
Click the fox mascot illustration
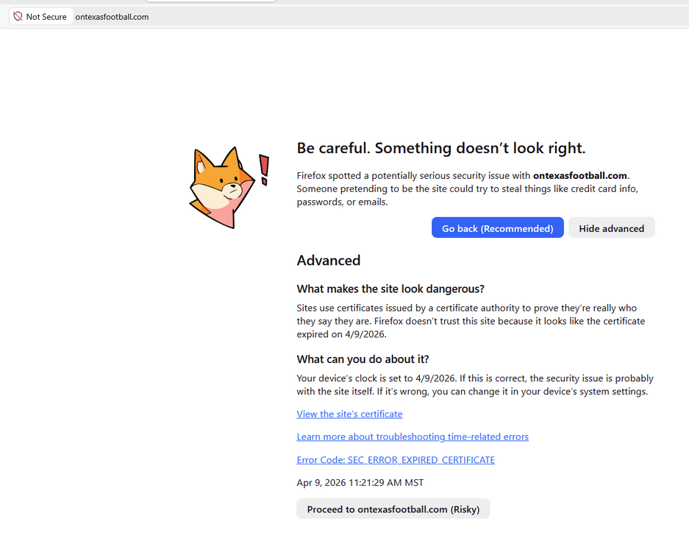[x=221, y=188]
